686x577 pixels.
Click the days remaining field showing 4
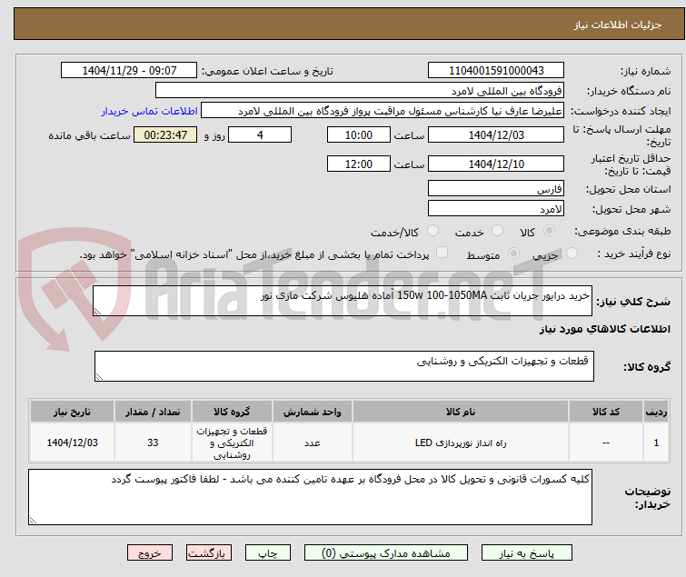click(260, 134)
